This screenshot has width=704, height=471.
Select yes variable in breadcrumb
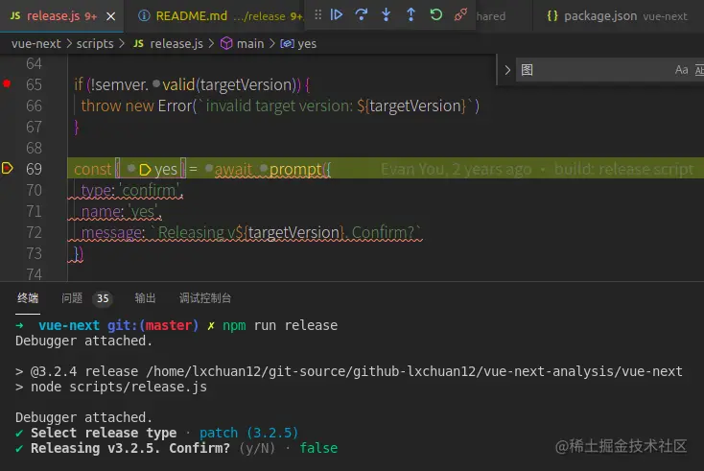[x=307, y=43]
